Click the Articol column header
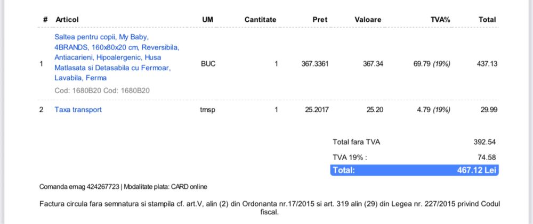Image resolution: width=533 pixels, height=224 pixels. click(67, 20)
